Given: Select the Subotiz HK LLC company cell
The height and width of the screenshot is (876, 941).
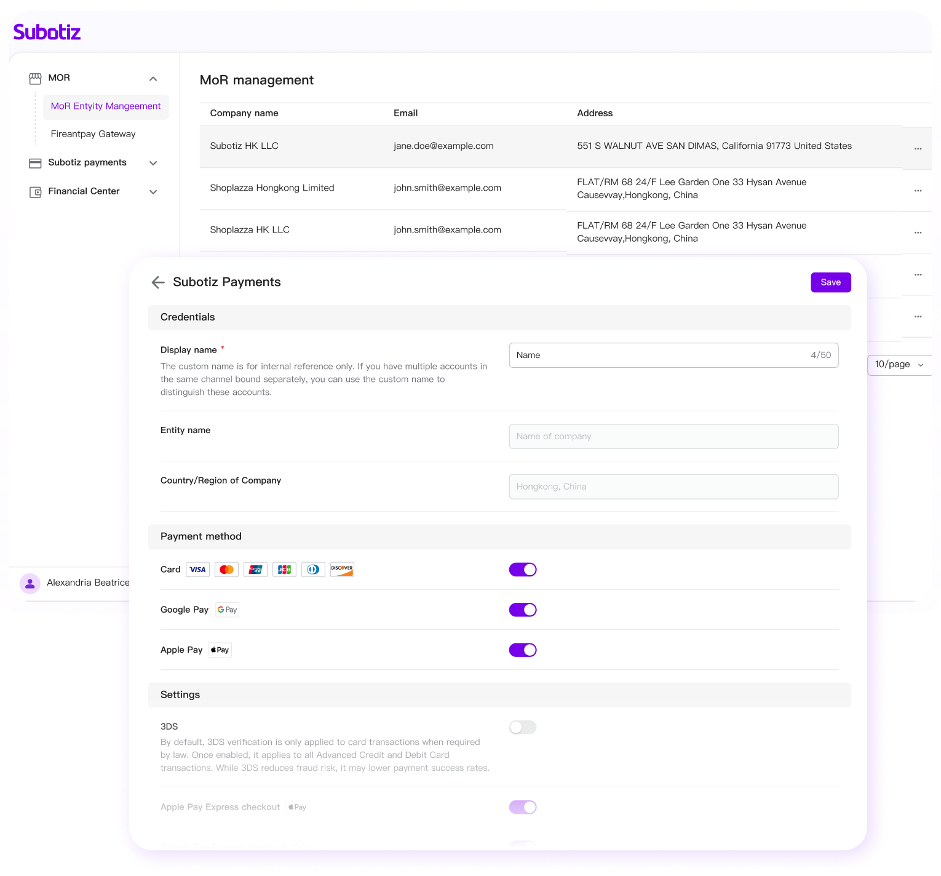Looking at the screenshot, I should coord(244,146).
